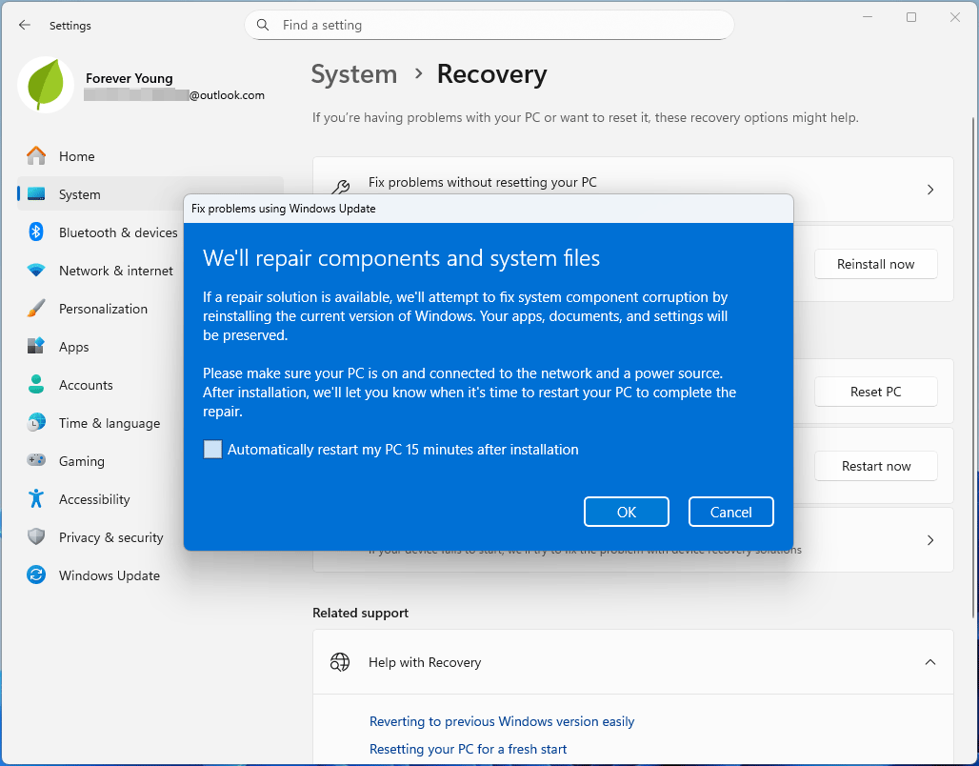Select the Bluetooth & devices icon
The image size is (979, 766).
[x=38, y=232]
